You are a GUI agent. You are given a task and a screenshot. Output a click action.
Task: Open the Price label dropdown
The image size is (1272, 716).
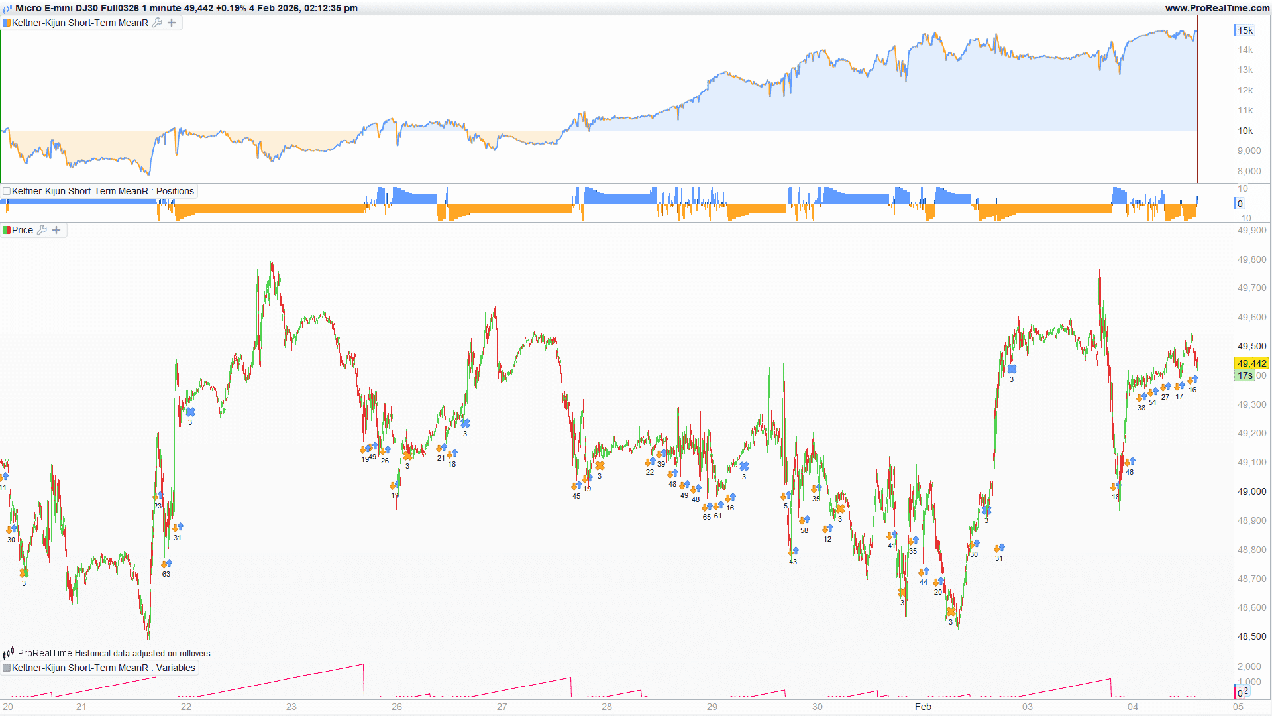(23, 230)
